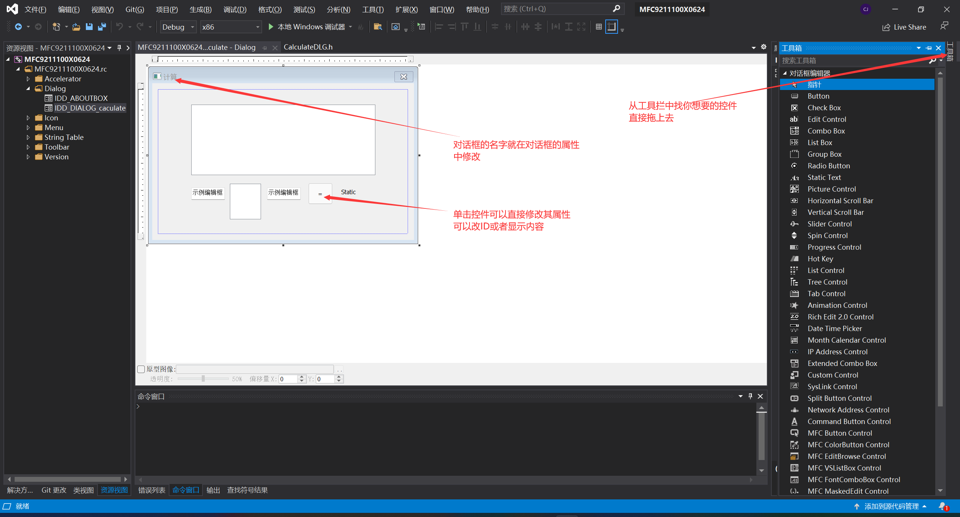The width and height of the screenshot is (960, 517).
Task: Pin the command window panel
Action: 750,396
